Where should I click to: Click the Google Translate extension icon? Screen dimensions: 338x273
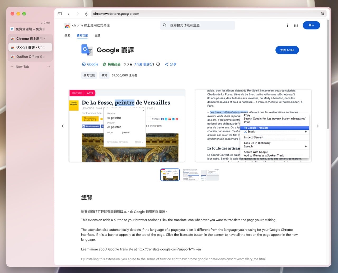[87, 50]
